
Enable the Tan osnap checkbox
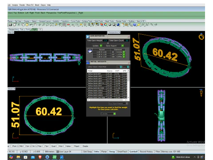(x=43, y=146)
